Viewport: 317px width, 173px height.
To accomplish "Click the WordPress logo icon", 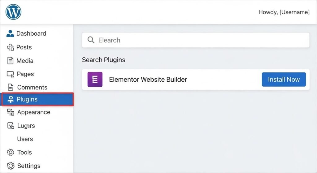I will pos(13,12).
